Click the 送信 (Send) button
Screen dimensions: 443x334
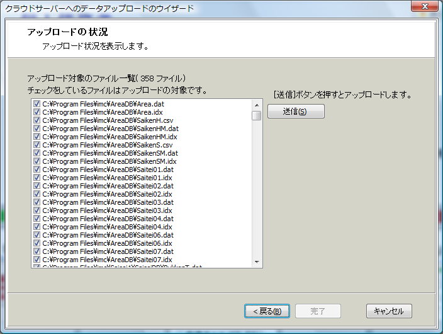[x=296, y=112]
